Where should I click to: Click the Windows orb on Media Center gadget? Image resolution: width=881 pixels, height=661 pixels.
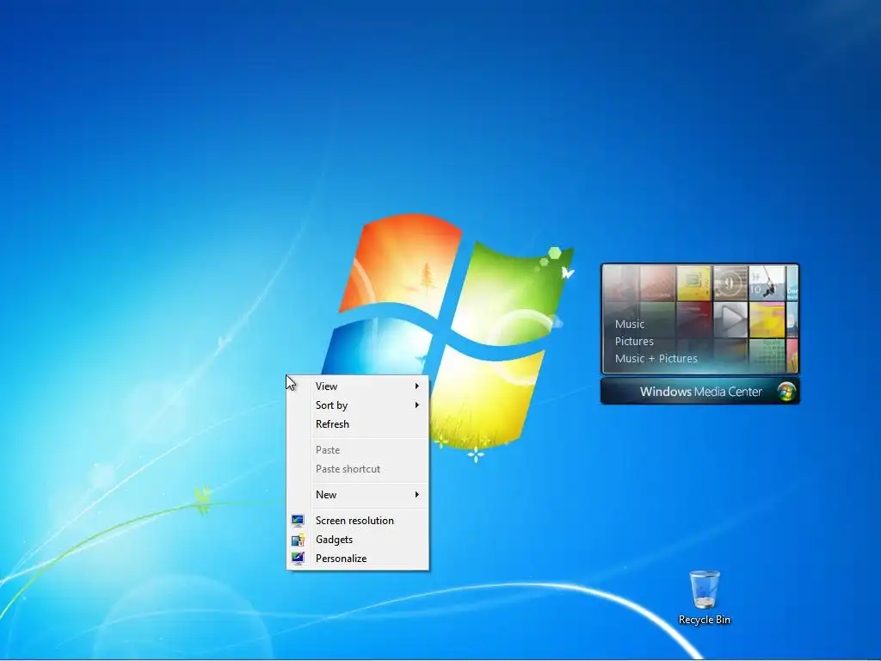[786, 392]
